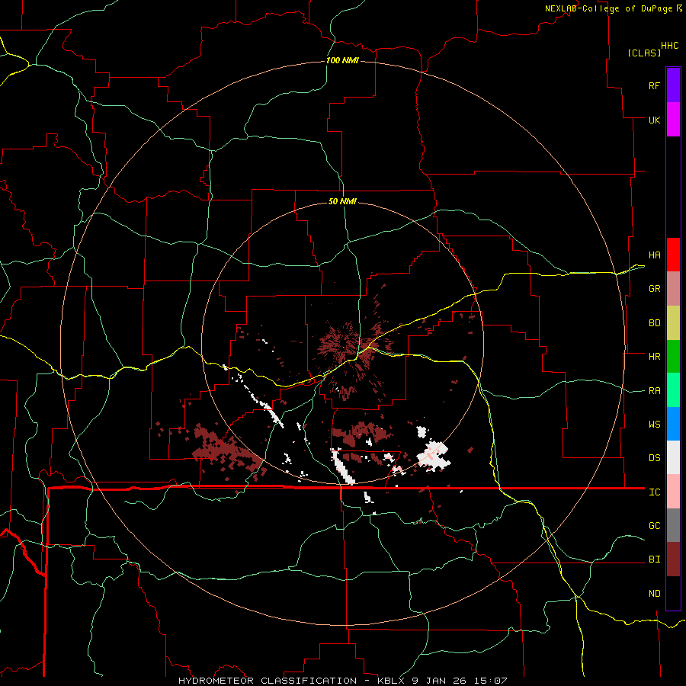Click the GR legend label
Screen dimensions: 686x686
654,289
